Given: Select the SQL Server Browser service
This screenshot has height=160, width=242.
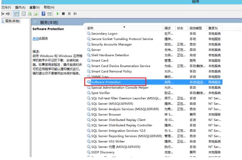Looking at the screenshot, I should pyautogui.click(x=106, y=115).
